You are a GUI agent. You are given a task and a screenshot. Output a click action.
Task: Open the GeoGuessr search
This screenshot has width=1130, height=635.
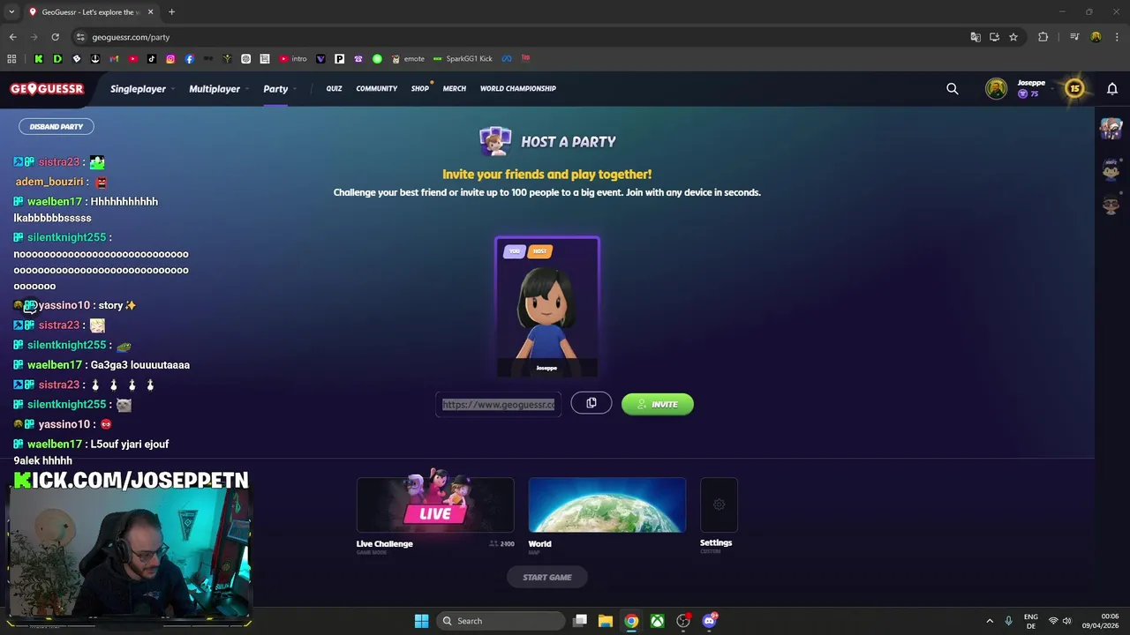click(953, 88)
